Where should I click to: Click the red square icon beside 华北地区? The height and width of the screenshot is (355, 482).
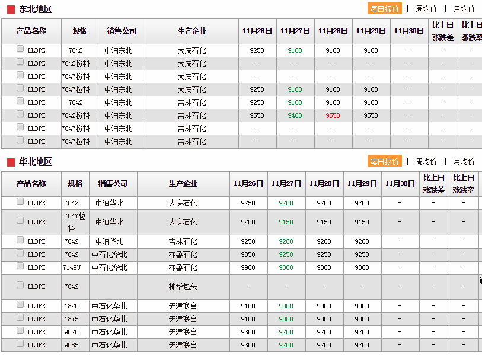(11, 162)
